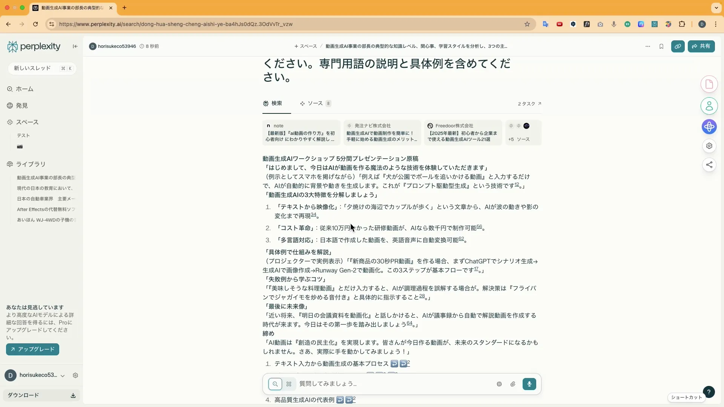Open the account settings gear on right sidebar

point(709,146)
